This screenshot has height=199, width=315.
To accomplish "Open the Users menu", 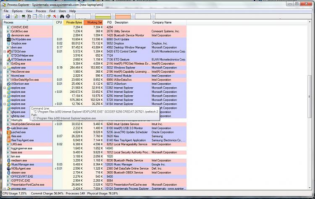I will pos(62,11).
